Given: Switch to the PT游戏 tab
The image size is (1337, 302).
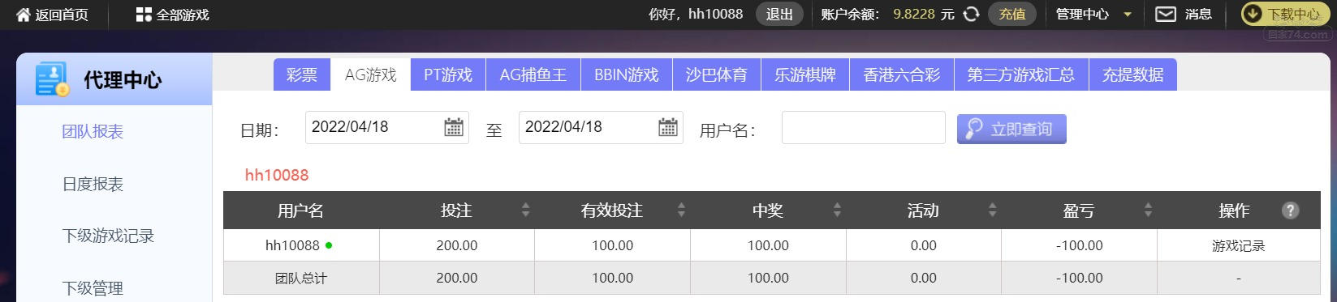Looking at the screenshot, I should pos(448,74).
